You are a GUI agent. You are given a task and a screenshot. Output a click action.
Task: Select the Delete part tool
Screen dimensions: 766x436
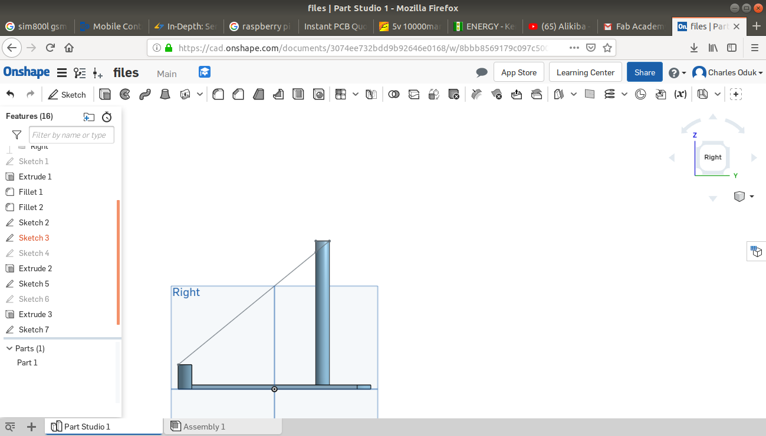[x=453, y=94]
